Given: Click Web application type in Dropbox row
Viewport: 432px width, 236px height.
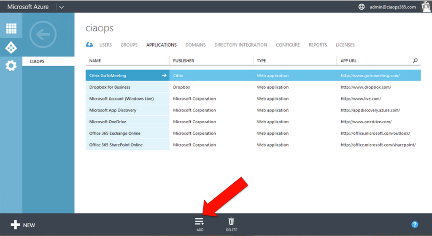Looking at the screenshot, I should click(x=273, y=87).
